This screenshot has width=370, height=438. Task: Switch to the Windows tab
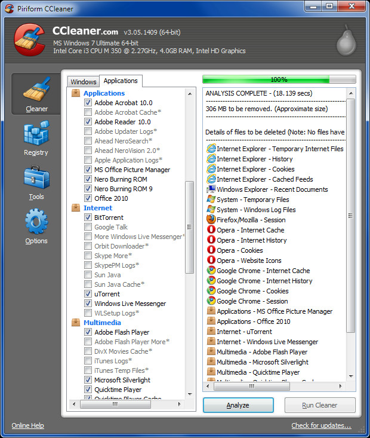point(83,82)
